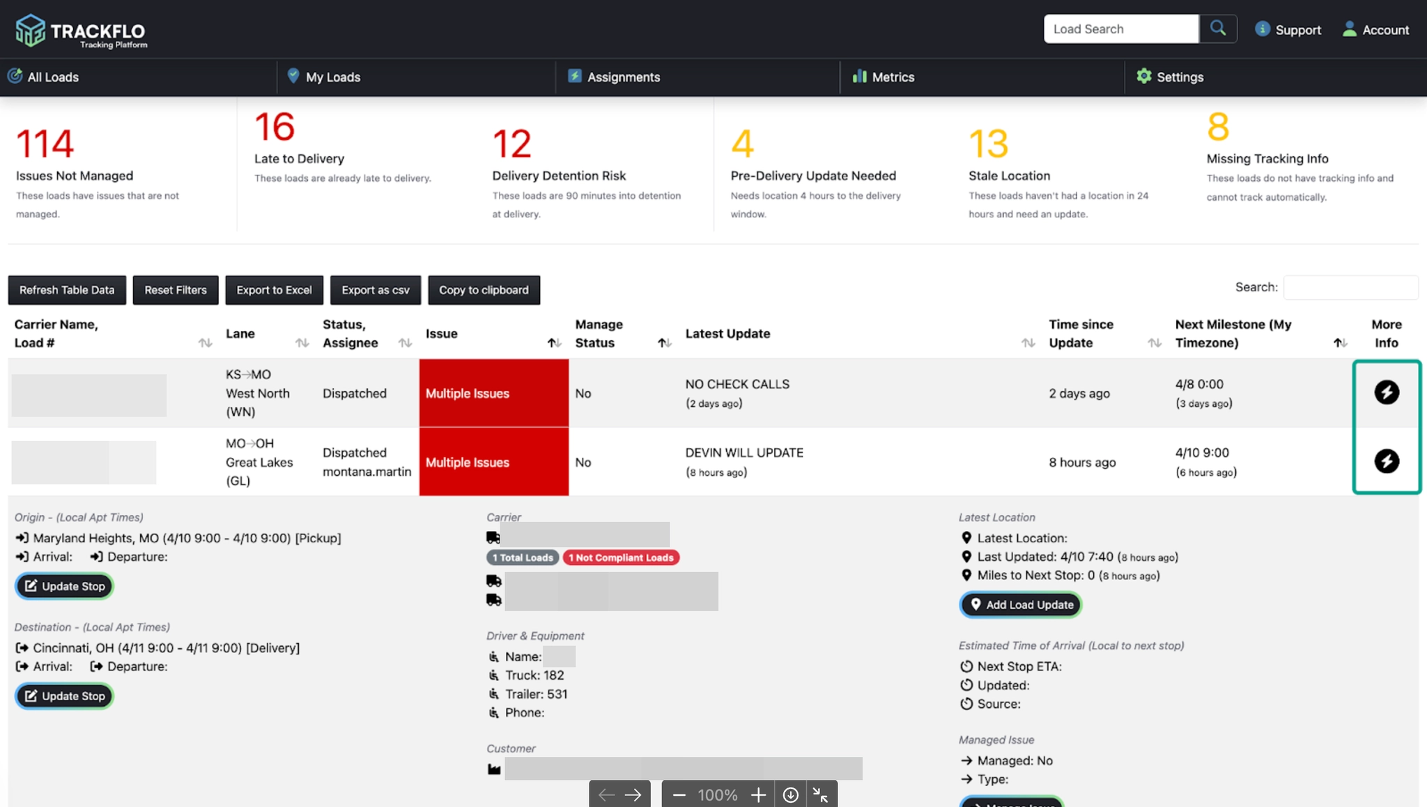Screen dimensions: 1427x807
Task: Sort by Carrier Name column arrows
Action: (x=205, y=342)
